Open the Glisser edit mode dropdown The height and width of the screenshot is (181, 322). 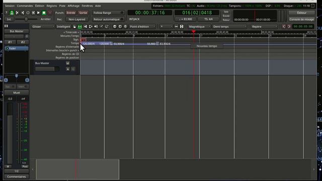point(43,27)
